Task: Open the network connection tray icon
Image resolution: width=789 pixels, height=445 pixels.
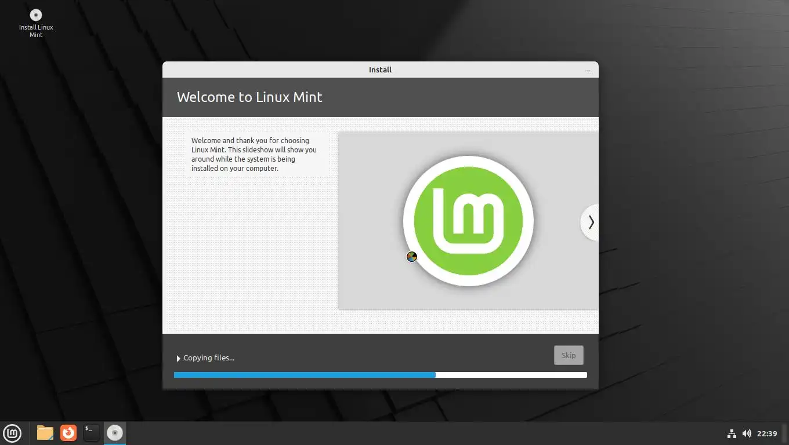Action: pyautogui.click(x=732, y=433)
